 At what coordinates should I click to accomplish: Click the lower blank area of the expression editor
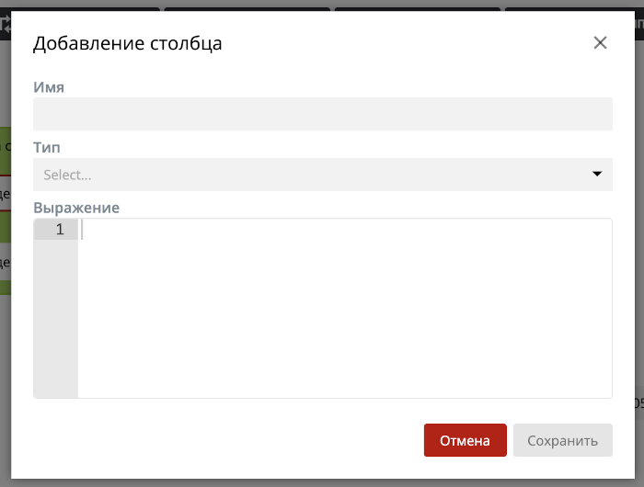click(x=345, y=349)
